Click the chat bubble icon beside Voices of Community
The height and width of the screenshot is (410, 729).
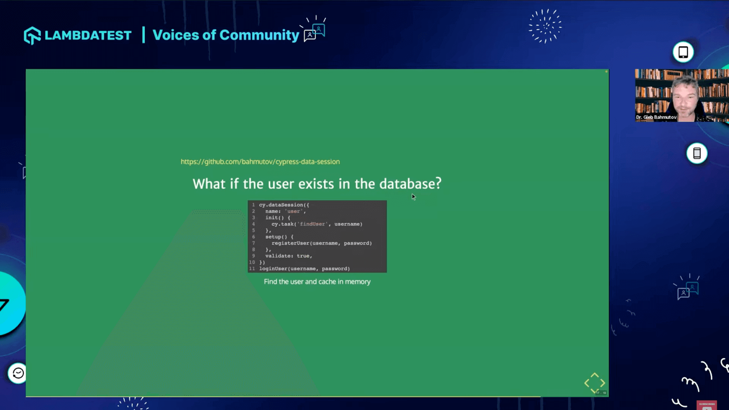click(x=313, y=32)
